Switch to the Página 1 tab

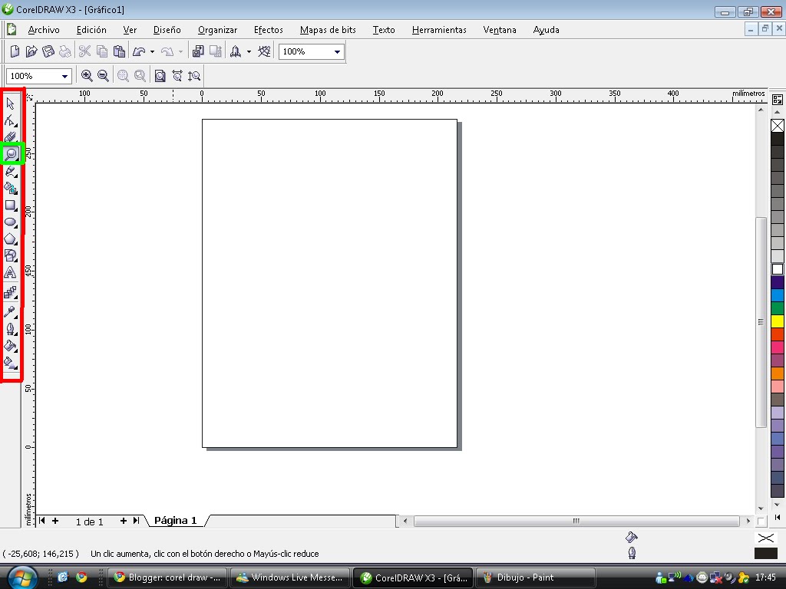175,520
